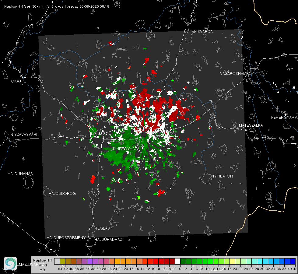Select the olive swatch next to the gray one

(x=62, y=262)
